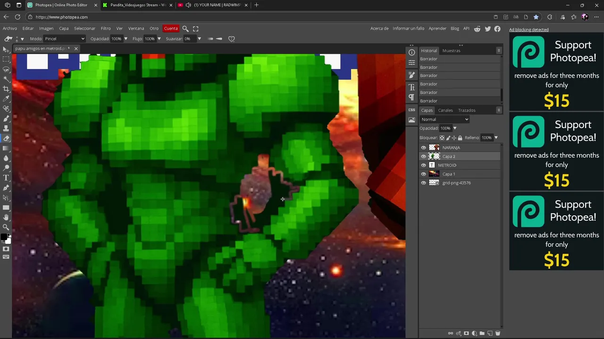Select the Spot Healing tool
This screenshot has height=339, width=604.
click(x=6, y=109)
